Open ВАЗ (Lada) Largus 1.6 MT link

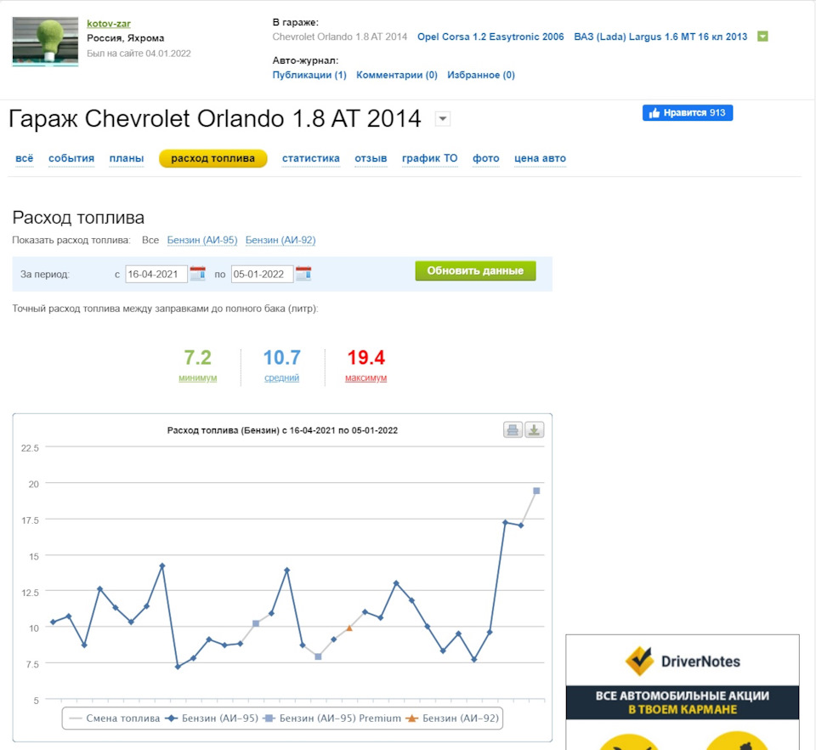tap(660, 37)
